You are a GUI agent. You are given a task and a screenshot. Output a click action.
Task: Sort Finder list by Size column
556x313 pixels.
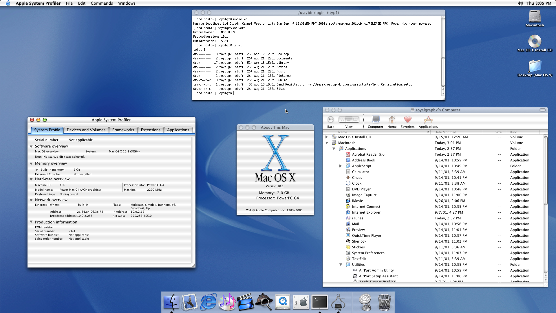pyautogui.click(x=495, y=132)
